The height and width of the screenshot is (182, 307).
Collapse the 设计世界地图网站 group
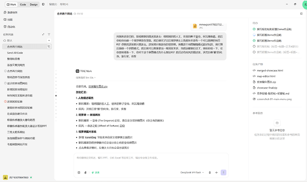click(x=5, y=83)
